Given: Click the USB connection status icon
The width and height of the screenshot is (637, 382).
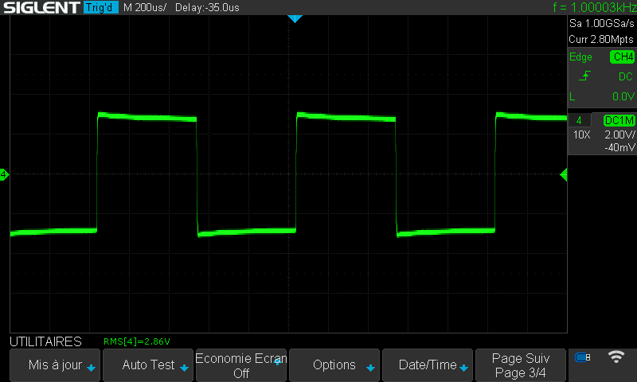Looking at the screenshot, I should click(x=583, y=358).
